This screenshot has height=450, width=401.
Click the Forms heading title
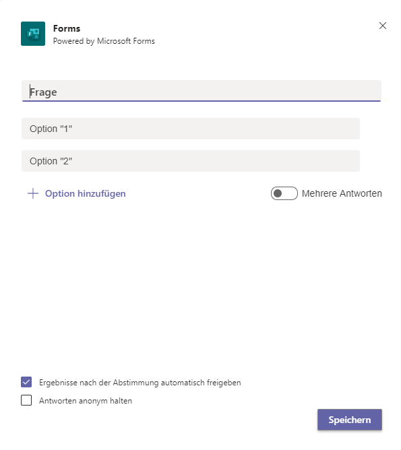(x=67, y=28)
